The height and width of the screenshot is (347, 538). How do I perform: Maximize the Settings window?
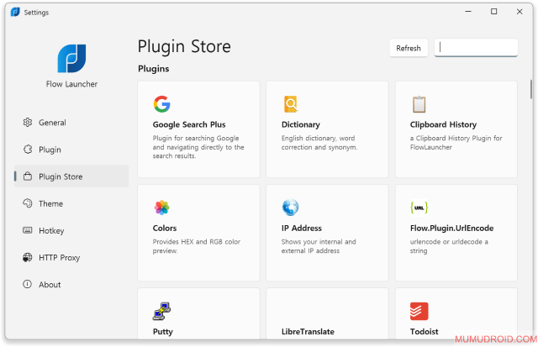(493, 12)
